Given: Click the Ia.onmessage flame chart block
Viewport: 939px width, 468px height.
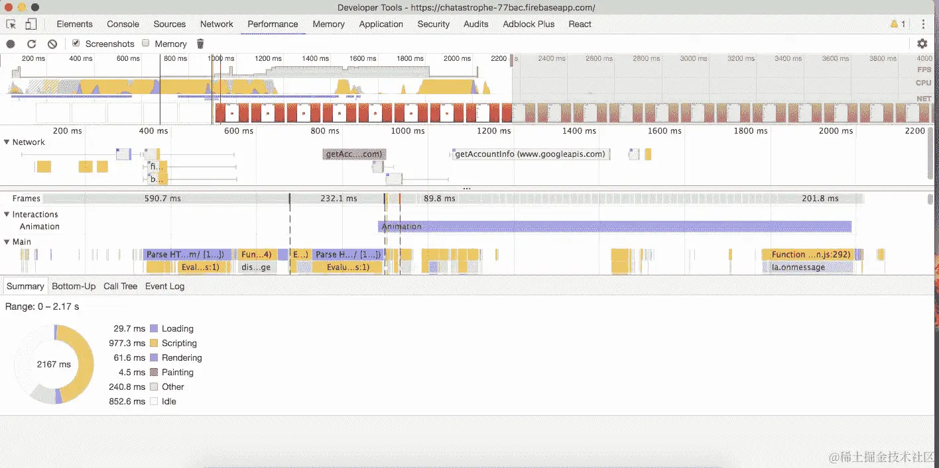Looking at the screenshot, I should pyautogui.click(x=808, y=267).
